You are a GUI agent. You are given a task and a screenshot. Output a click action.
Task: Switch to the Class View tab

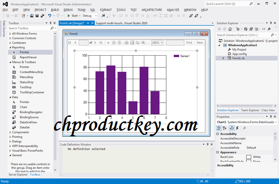coord(268,110)
